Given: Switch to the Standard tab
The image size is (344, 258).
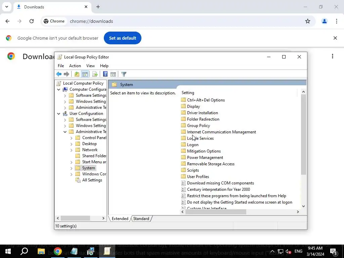Looking at the screenshot, I should tap(141, 218).
